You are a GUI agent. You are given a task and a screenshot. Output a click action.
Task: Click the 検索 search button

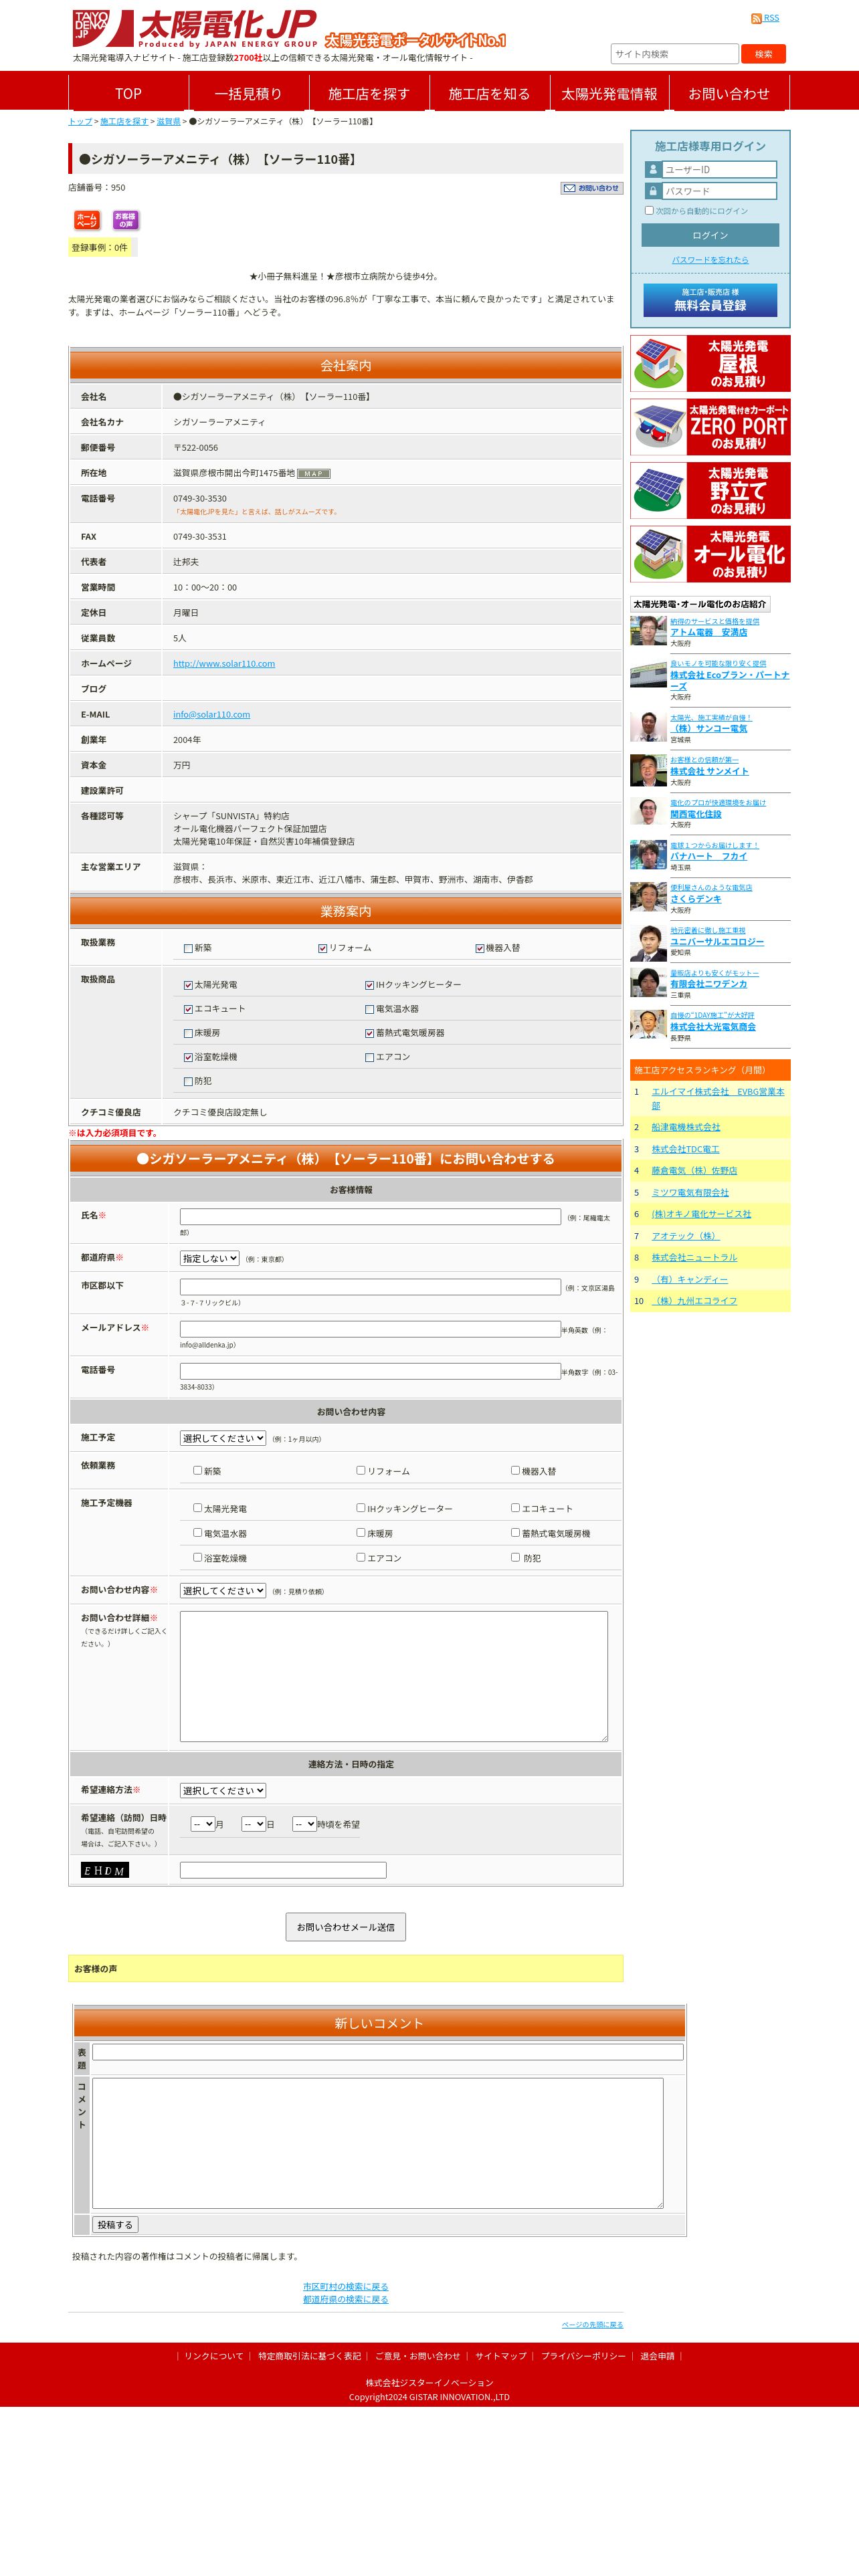tap(764, 54)
